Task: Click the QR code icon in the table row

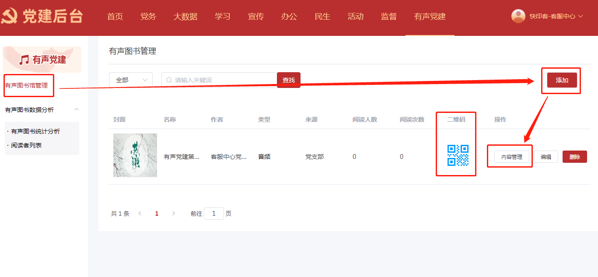Action: coord(458,155)
